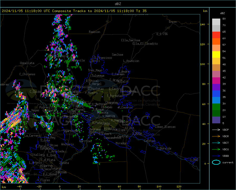This screenshot has height=190, width=236.
Task: Select the light blue 30-35 dBZ legend swatch
Action: pos(216,100)
